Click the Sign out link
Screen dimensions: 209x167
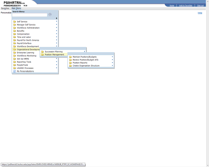pos(200,5)
